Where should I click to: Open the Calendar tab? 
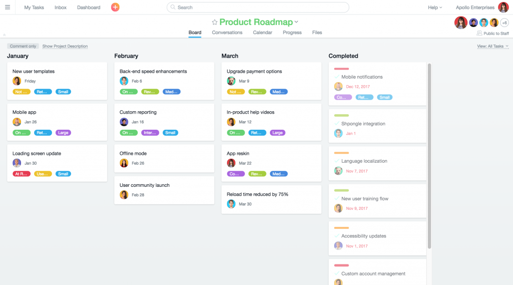263,33
